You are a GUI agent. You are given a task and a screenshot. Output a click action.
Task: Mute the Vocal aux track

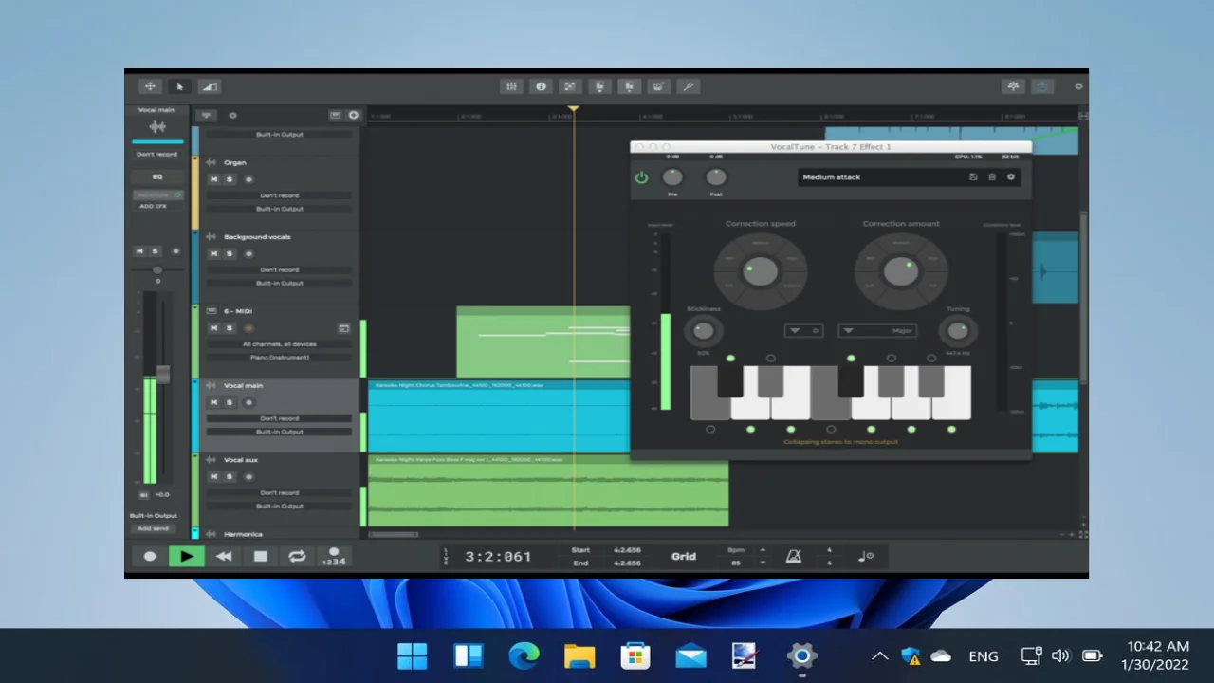[213, 476]
